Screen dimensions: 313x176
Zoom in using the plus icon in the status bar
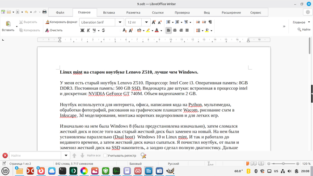[298, 163]
